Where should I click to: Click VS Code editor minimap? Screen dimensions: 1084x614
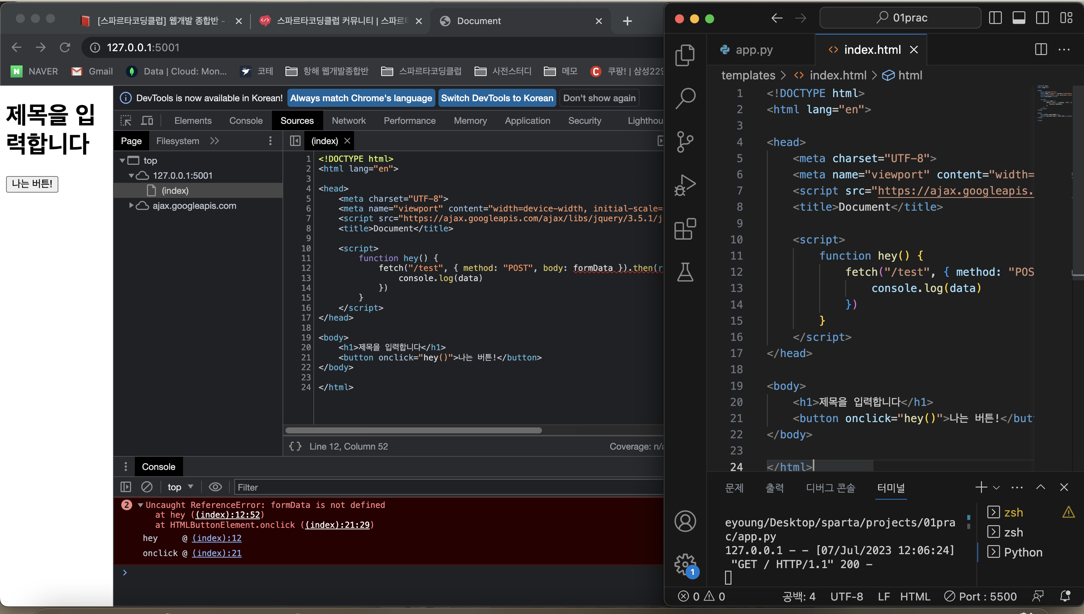coord(1055,103)
